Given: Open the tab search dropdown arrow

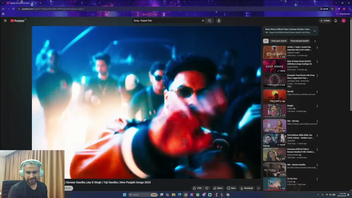Looking at the screenshot, I should tap(3, 3).
